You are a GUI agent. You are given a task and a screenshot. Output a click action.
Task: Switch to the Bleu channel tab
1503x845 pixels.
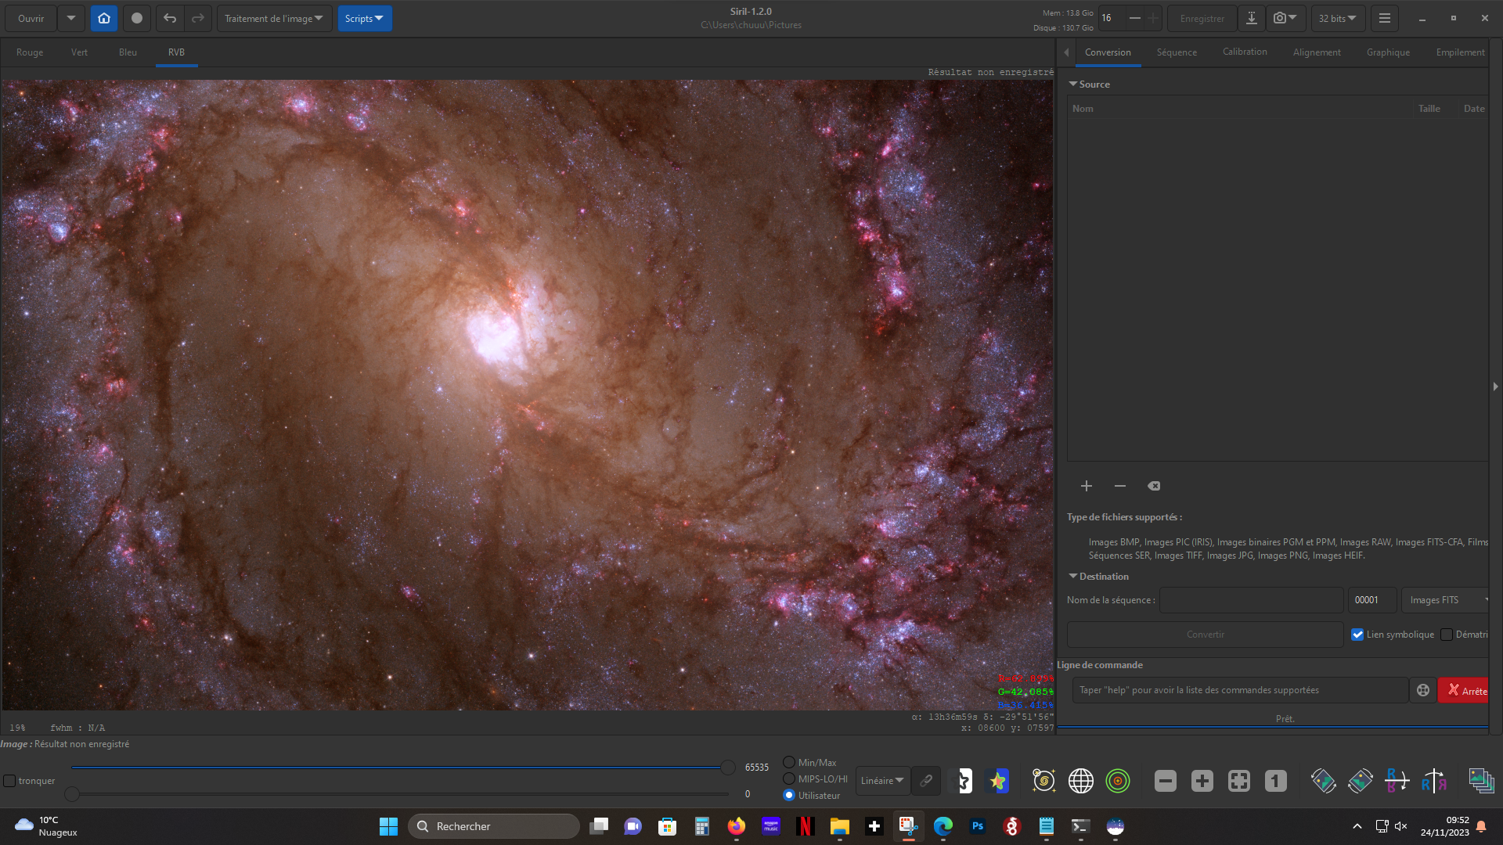click(128, 52)
